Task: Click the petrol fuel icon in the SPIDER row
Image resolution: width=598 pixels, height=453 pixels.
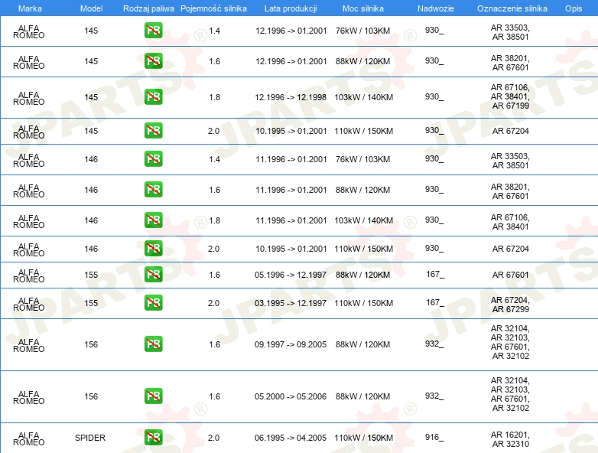Action: (153, 438)
